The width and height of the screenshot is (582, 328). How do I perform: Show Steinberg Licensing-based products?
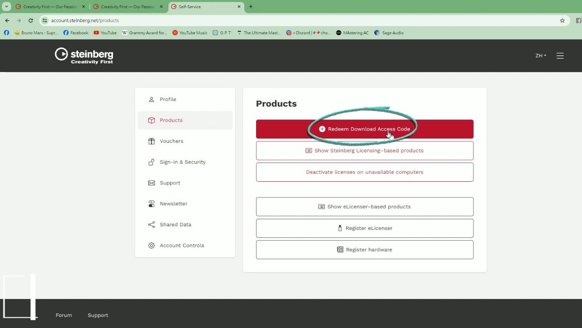tap(364, 151)
